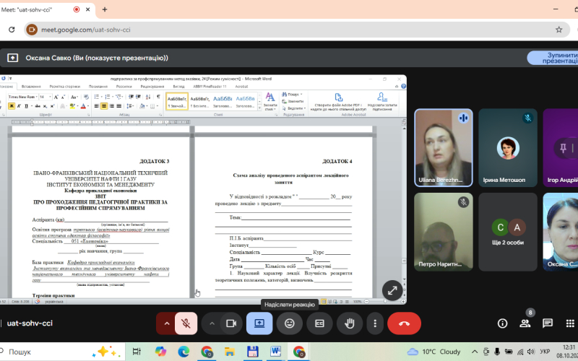The image size is (578, 361).
Task: Open the activities grid icon
Action: [570, 323]
